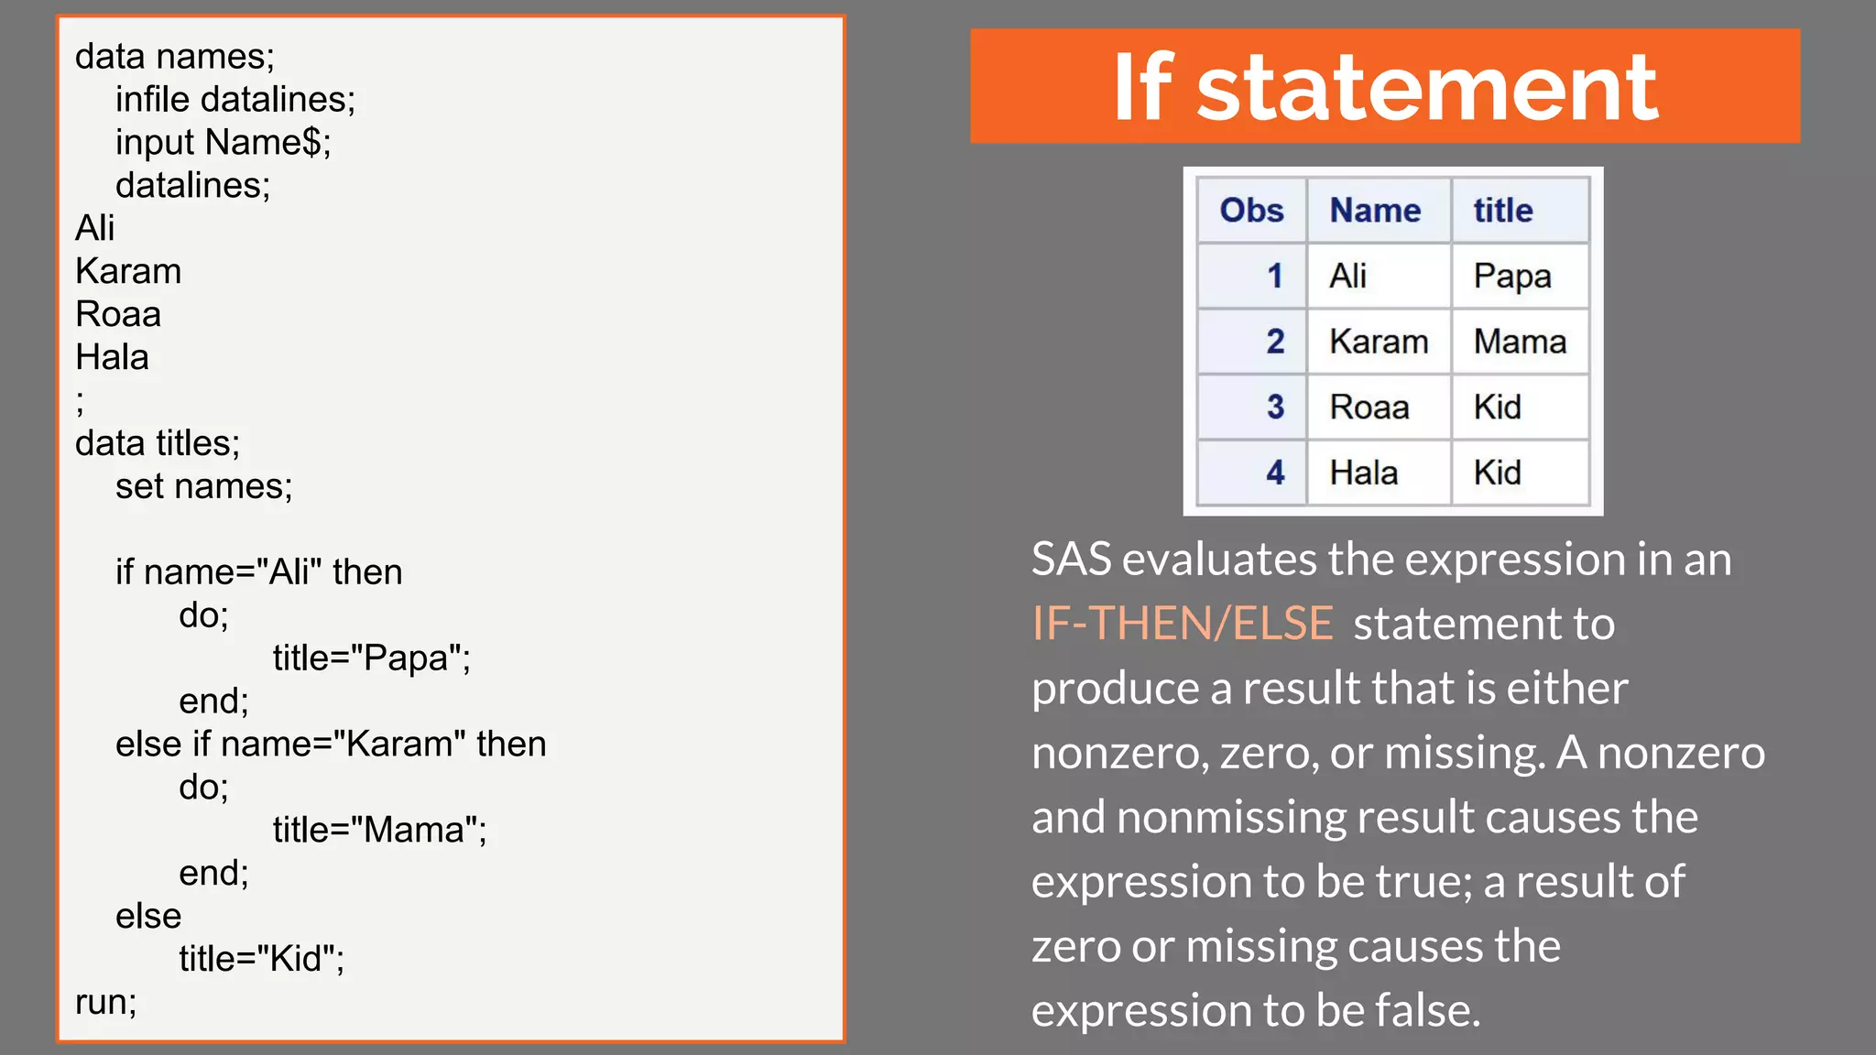This screenshot has width=1876, height=1055.
Task: Click the 'Hala' cell in output table
Action: (1364, 473)
